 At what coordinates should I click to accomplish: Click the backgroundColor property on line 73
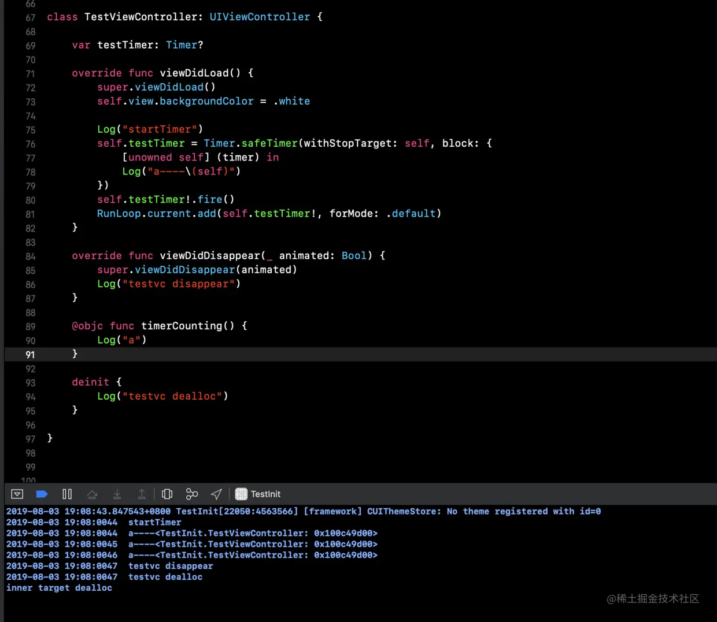(206, 101)
